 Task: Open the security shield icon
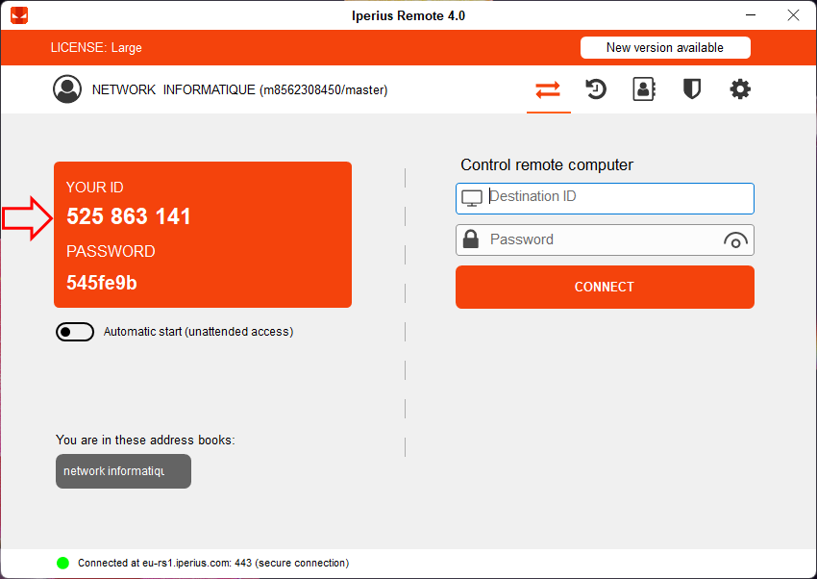[692, 89]
